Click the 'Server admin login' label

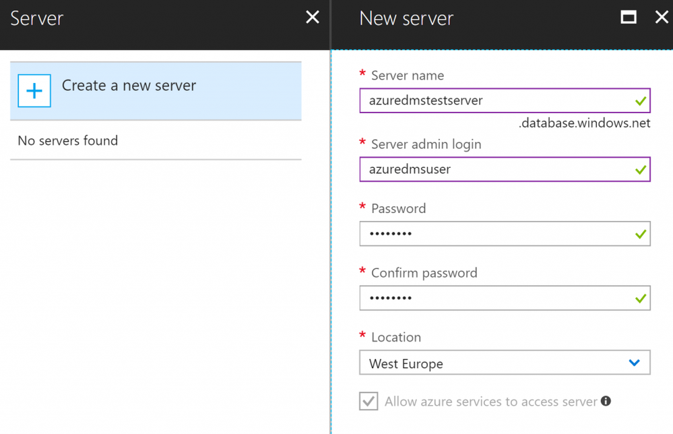(x=426, y=145)
